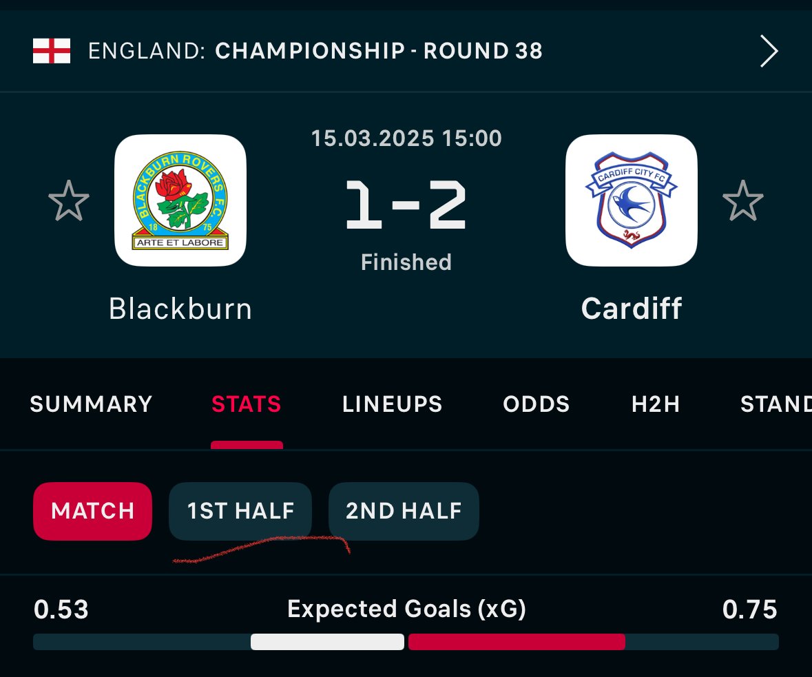Viewport: 812px width, 677px height.
Task: Click the 1-2 final score
Action: (x=406, y=205)
